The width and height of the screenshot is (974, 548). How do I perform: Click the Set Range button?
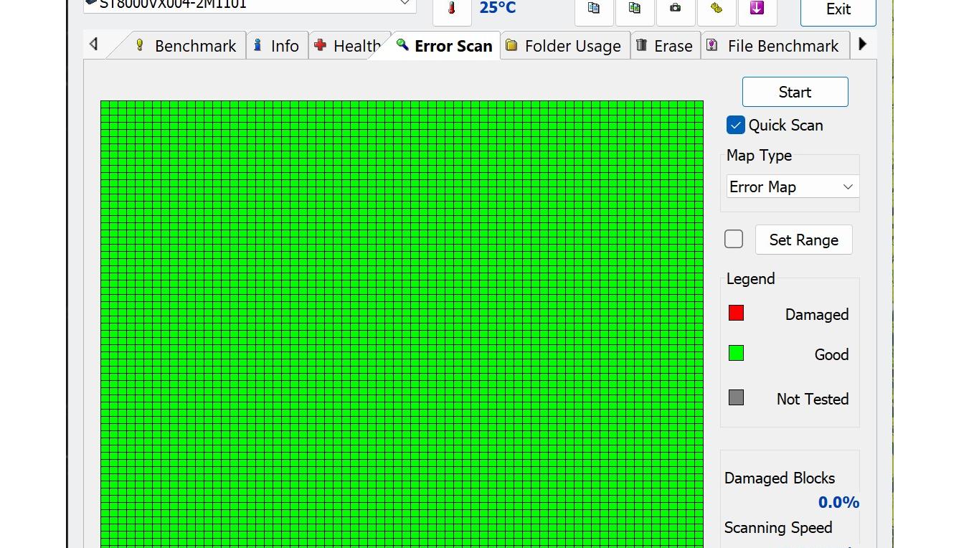(803, 240)
